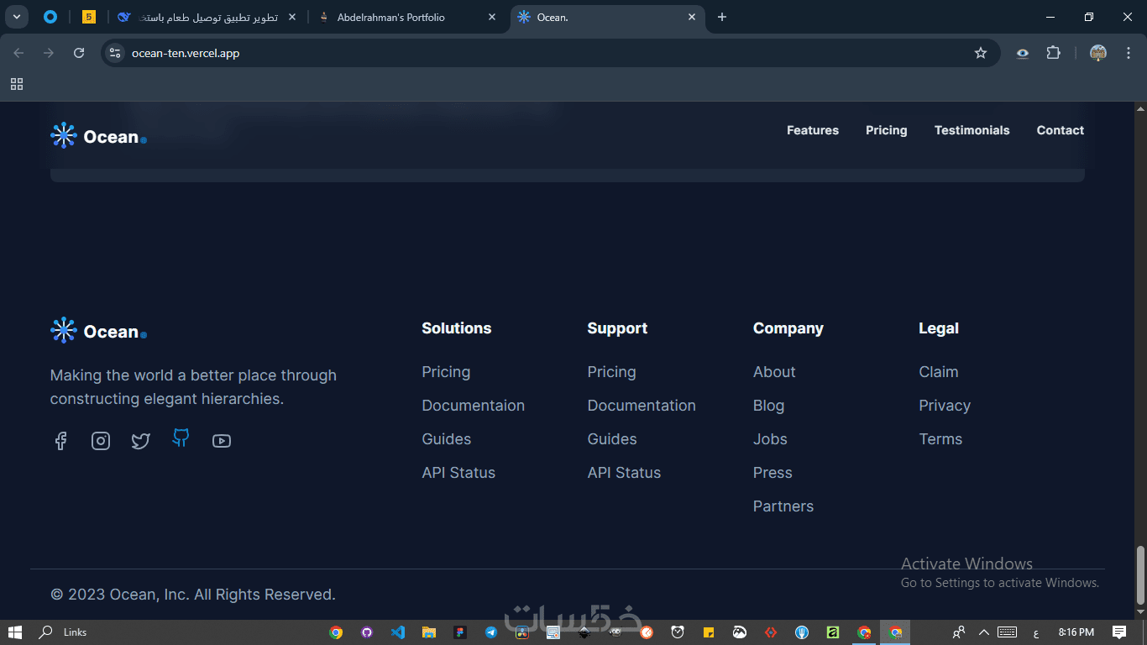Click the browser forward arrow
Viewport: 1147px width, 645px height.
(x=49, y=53)
